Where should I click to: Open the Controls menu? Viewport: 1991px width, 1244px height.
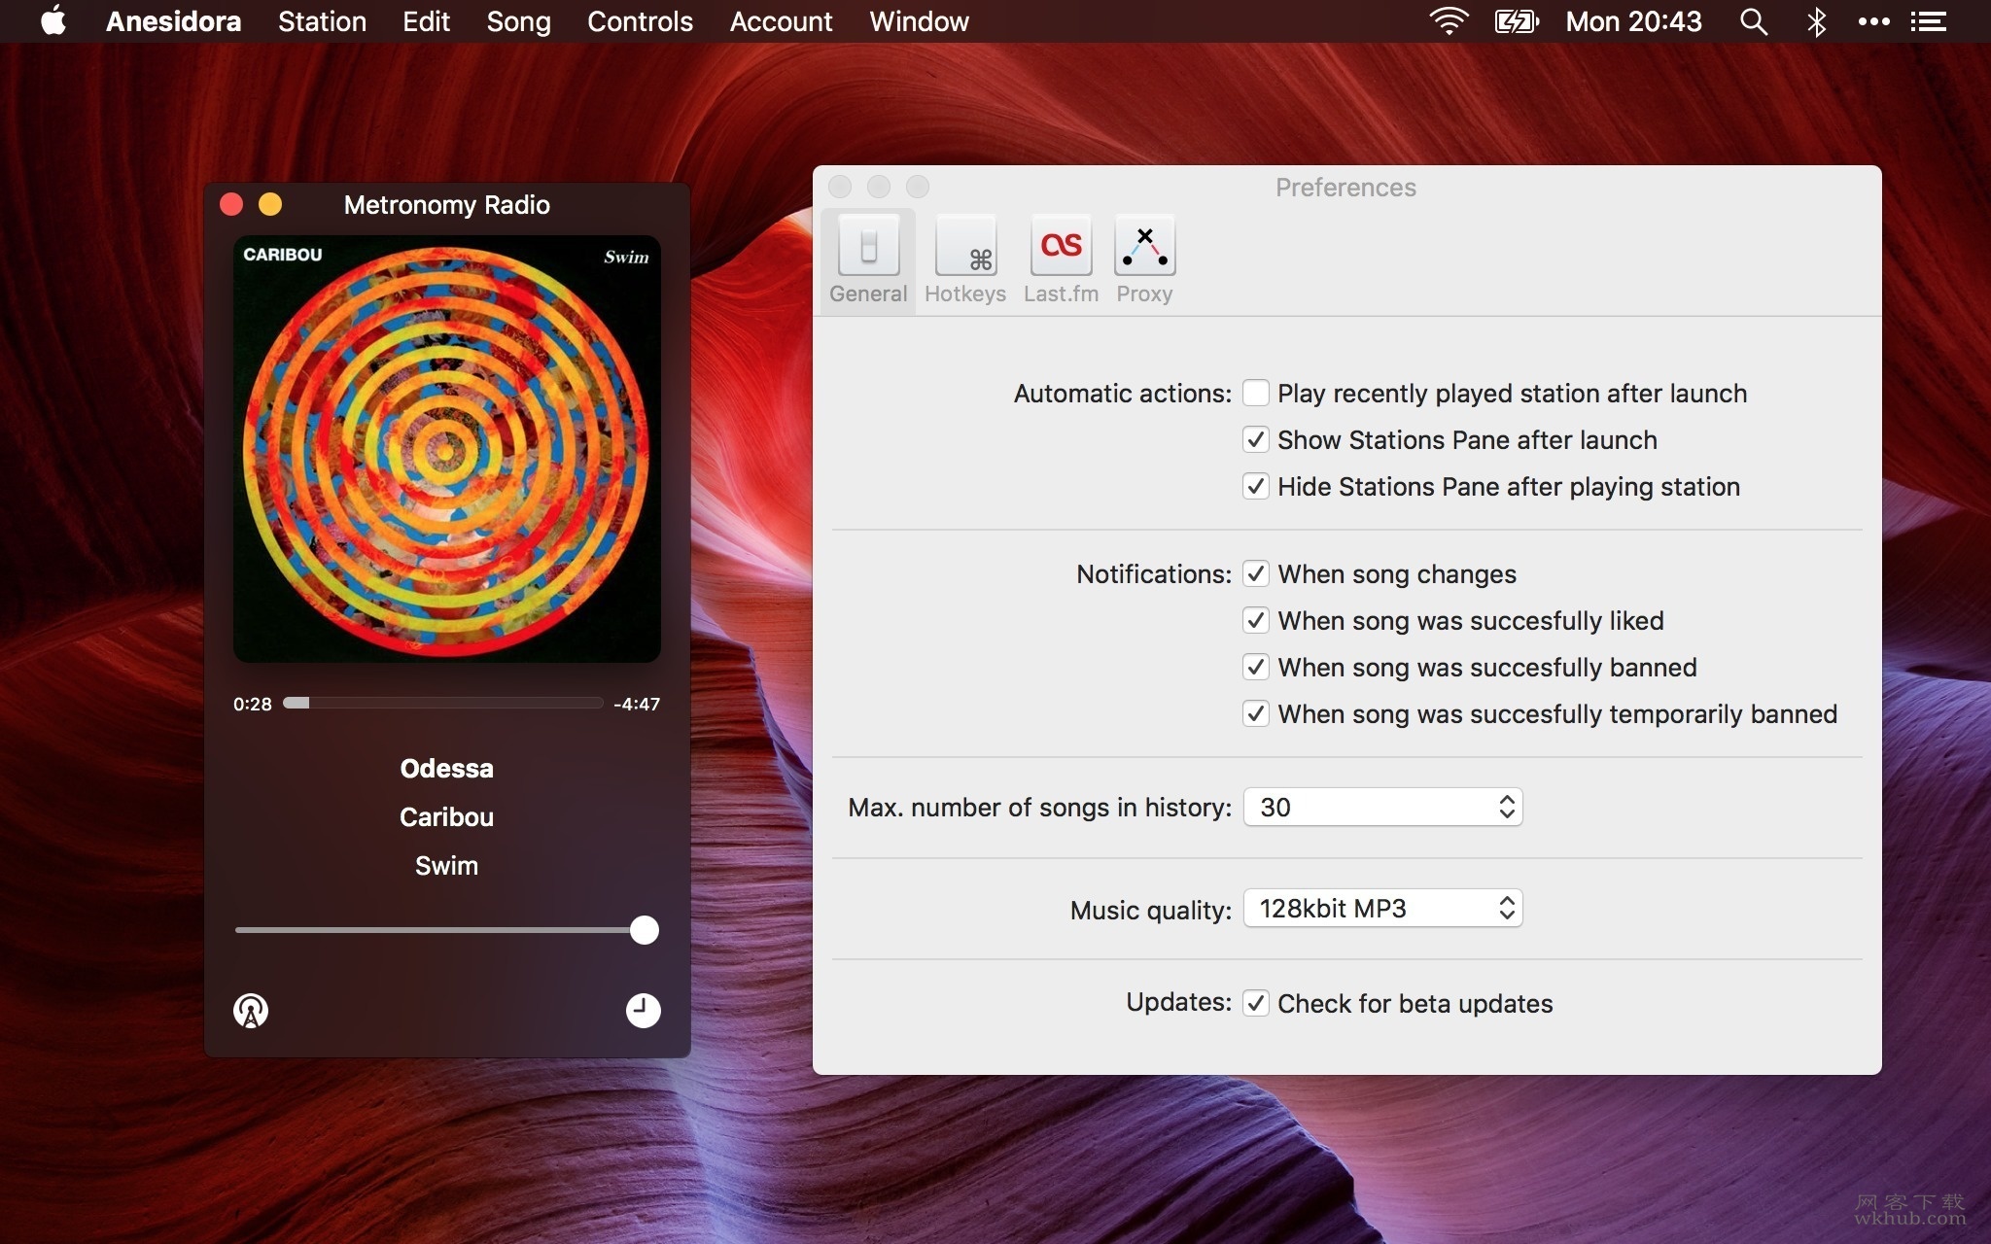pos(640,21)
